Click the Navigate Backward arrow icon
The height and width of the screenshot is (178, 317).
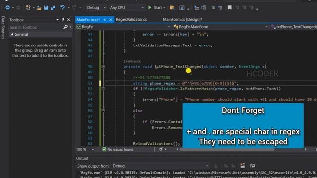[x=8, y=8]
